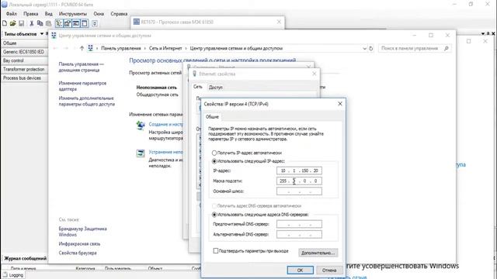497x279 pixels.
Task: Switch to Доступ tab in Ethernet properties
Action: tap(216, 88)
